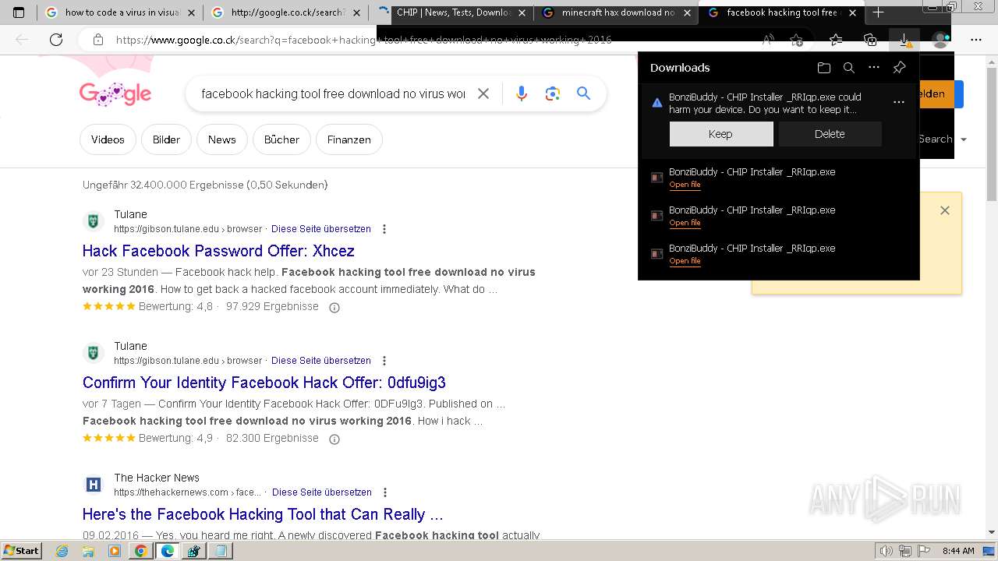Image resolution: width=998 pixels, height=561 pixels.
Task: Click the clock showing 8:44 AM
Action: [958, 551]
